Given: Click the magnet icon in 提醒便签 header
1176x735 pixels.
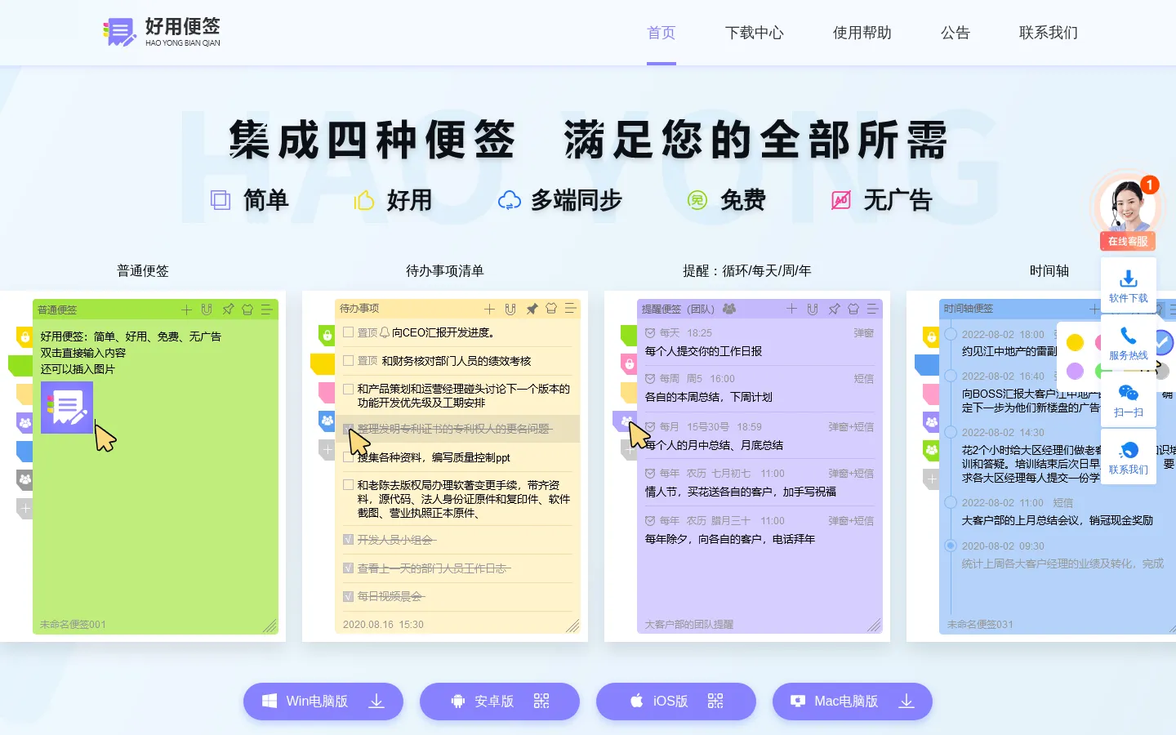Looking at the screenshot, I should [813, 309].
